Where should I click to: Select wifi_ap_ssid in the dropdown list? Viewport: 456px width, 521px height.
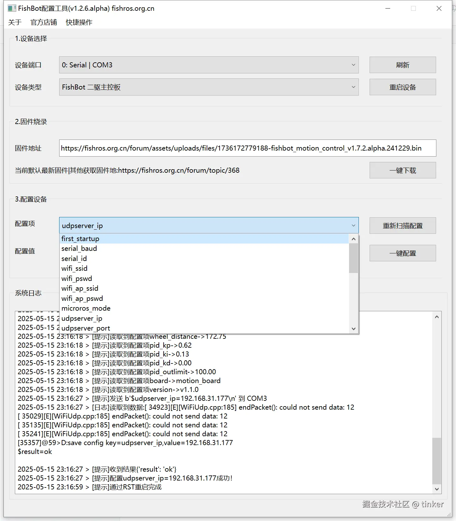pos(204,288)
